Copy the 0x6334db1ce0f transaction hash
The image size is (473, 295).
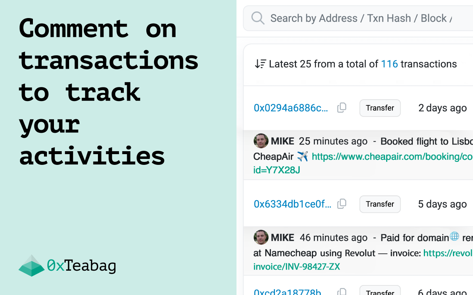tap(342, 204)
